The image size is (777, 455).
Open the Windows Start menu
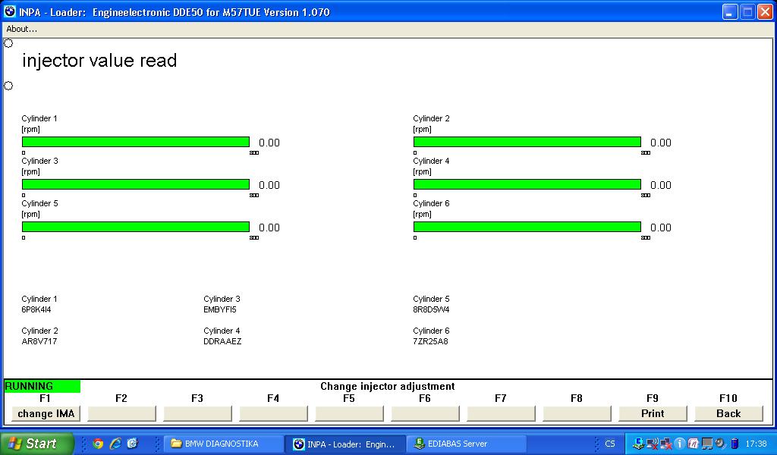pyautogui.click(x=36, y=444)
